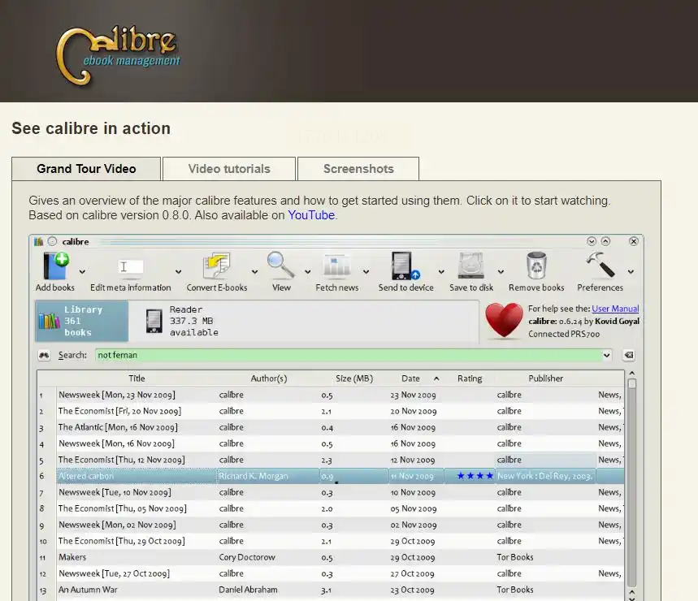
Task: Expand the Save to disk dropdown arrow
Action: tap(501, 271)
